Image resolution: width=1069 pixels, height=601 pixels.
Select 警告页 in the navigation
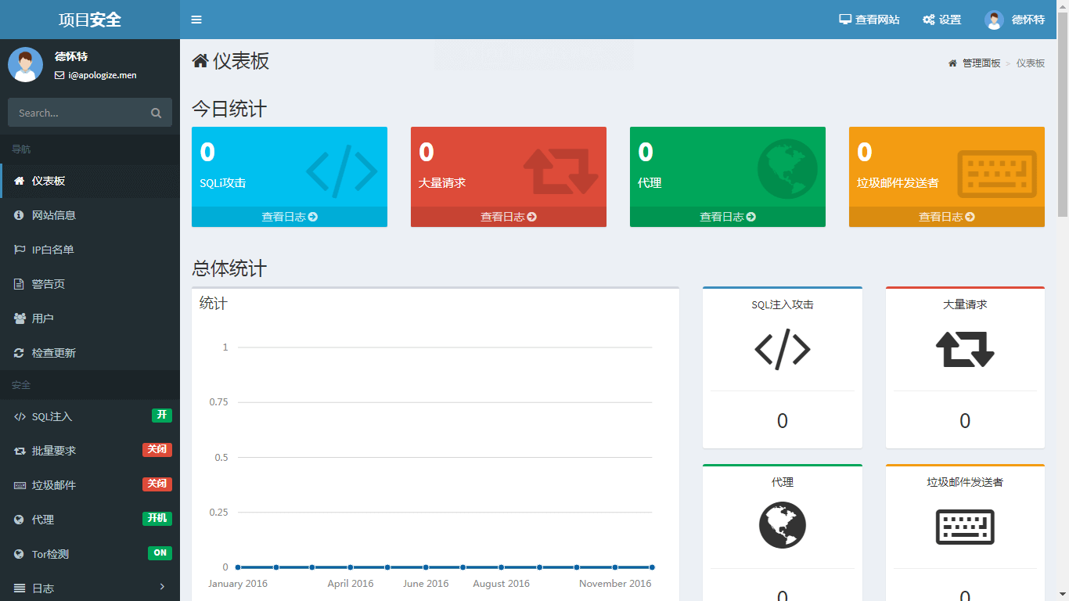[90, 284]
